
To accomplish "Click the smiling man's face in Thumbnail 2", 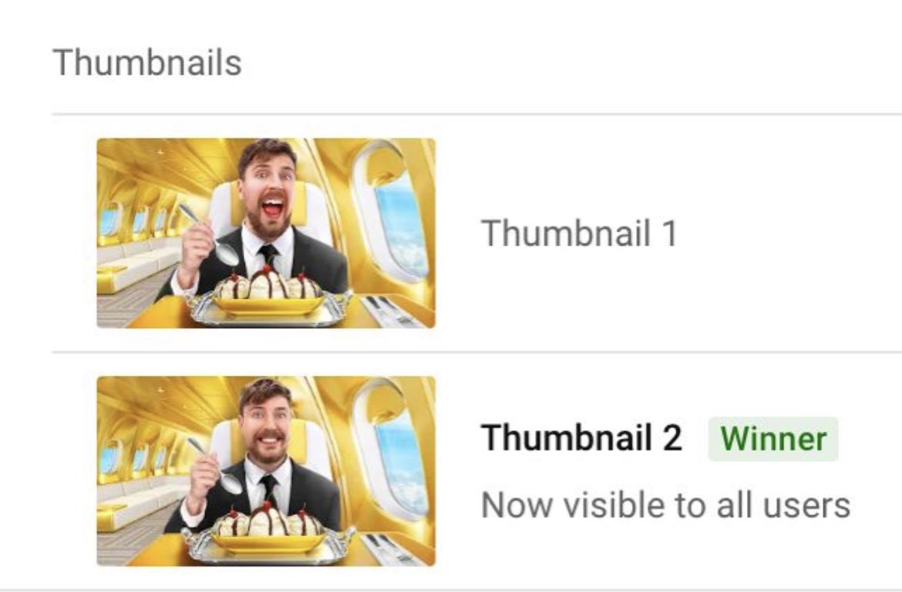I will click(266, 425).
